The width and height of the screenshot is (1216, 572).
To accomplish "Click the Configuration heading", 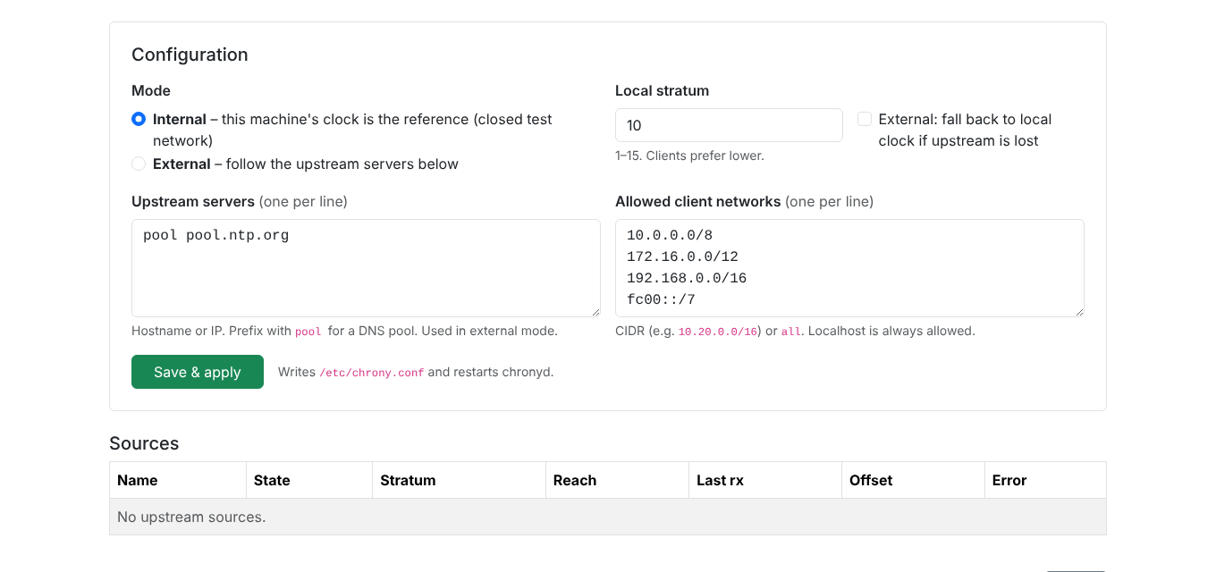I will pos(190,55).
